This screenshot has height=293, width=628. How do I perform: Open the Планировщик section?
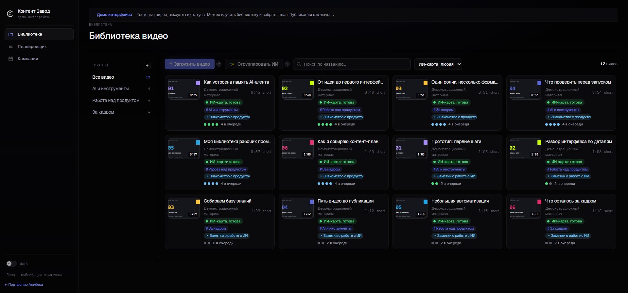pos(39,47)
